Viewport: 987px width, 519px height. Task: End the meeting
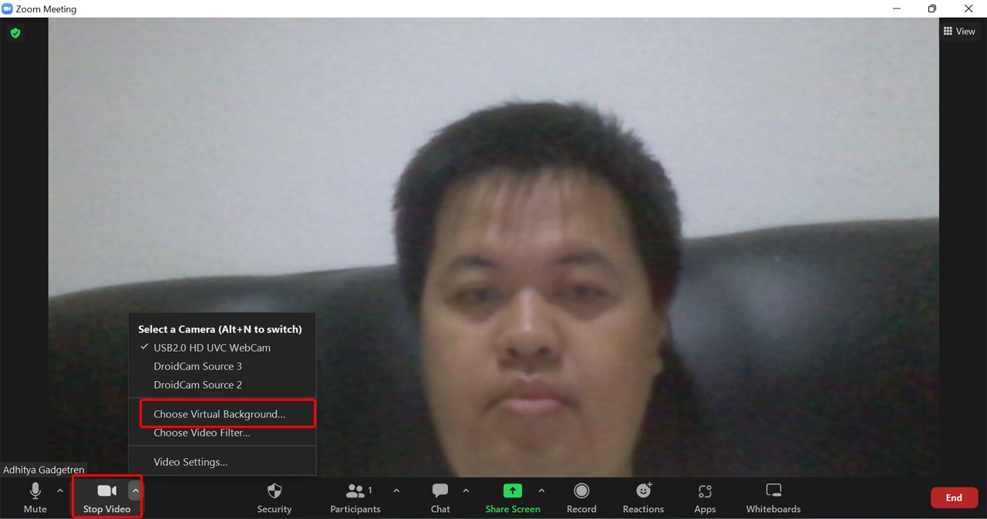click(x=954, y=497)
